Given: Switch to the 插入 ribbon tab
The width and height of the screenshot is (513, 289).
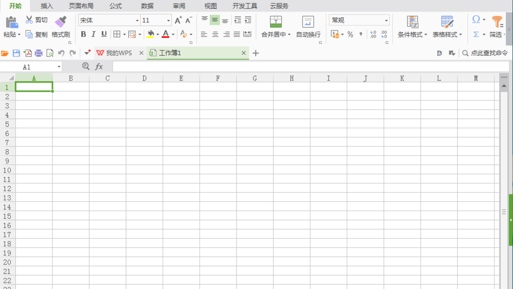Looking at the screenshot, I should (47, 6).
